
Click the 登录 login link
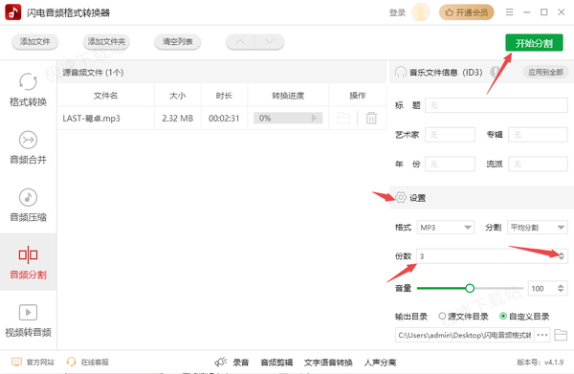pyautogui.click(x=397, y=12)
